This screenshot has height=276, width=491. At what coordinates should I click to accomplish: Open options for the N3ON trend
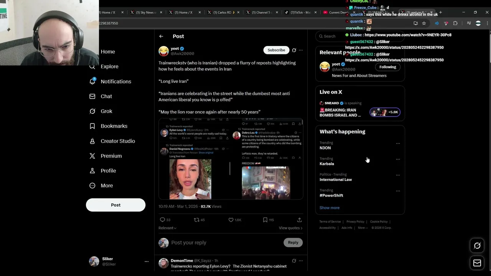tap(398, 143)
